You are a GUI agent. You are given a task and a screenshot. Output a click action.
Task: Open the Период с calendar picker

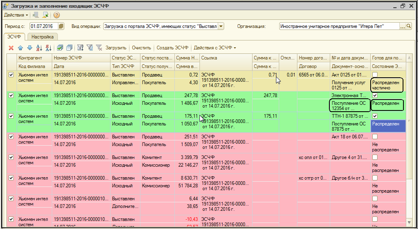61,26
